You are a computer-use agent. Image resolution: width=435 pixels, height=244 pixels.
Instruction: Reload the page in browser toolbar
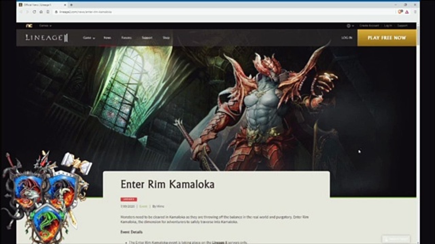[x=34, y=12]
